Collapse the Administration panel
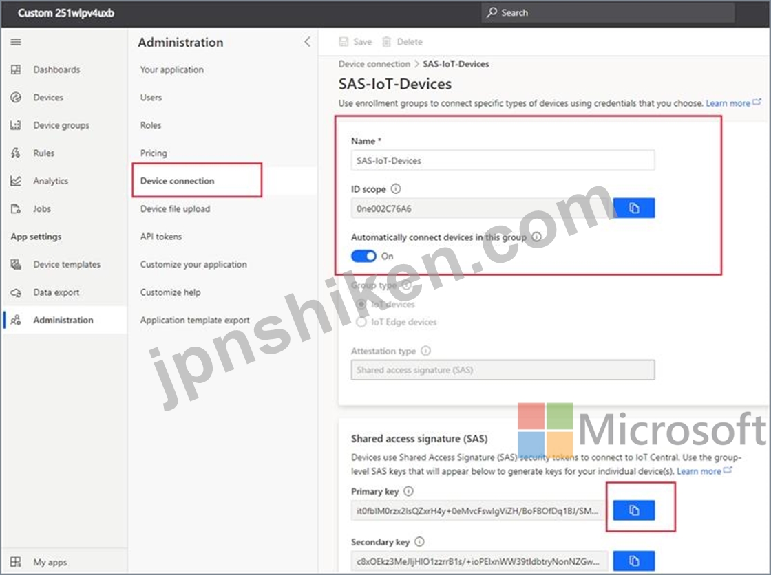This screenshot has width=771, height=575. pyautogui.click(x=307, y=42)
